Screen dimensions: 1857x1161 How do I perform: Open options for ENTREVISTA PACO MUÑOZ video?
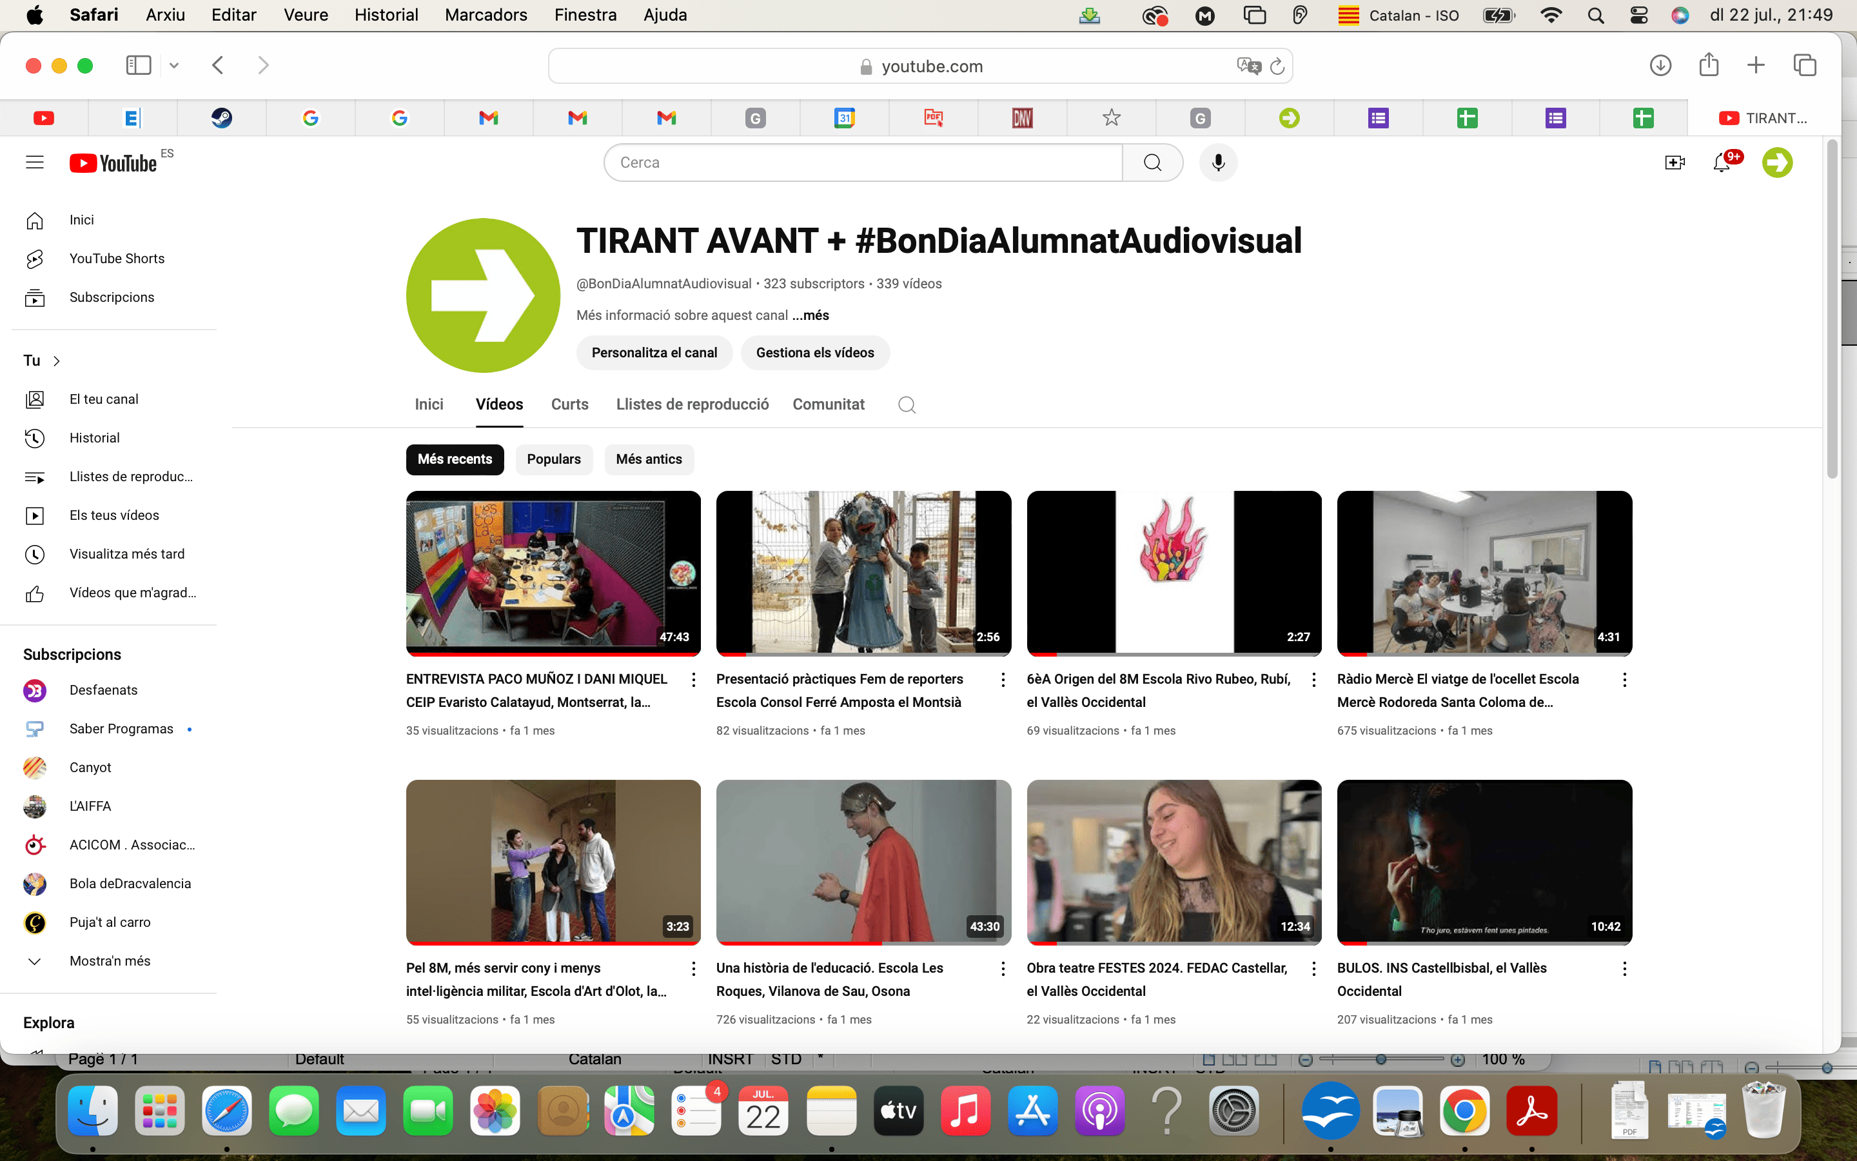point(693,680)
